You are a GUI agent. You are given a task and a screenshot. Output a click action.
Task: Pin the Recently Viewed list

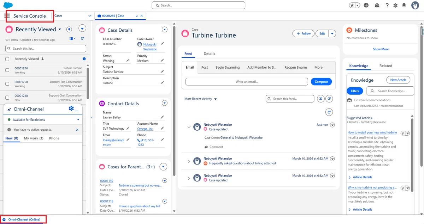click(69, 29)
